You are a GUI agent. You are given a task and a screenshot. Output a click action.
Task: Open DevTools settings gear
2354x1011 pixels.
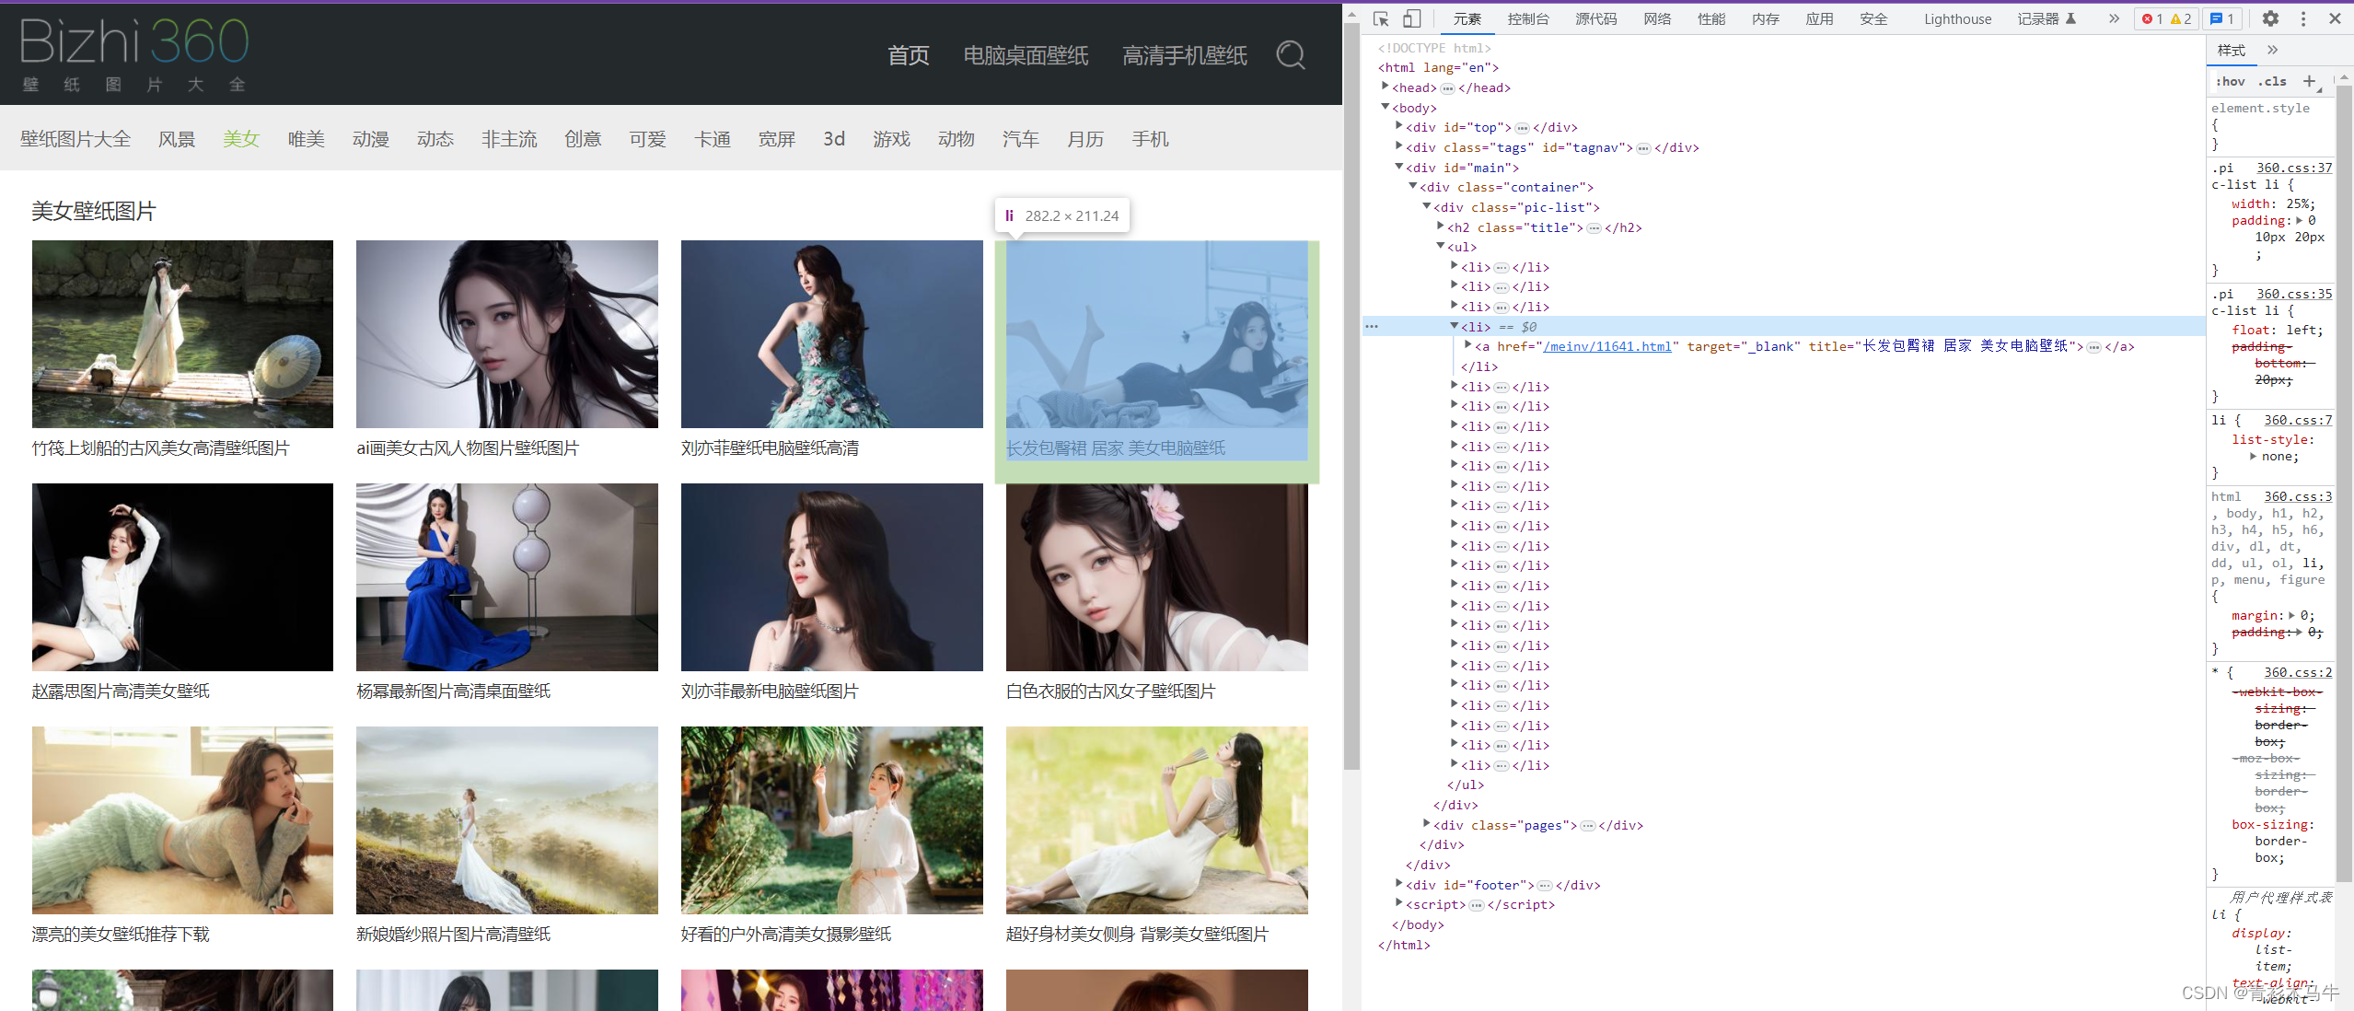pyautogui.click(x=2270, y=18)
